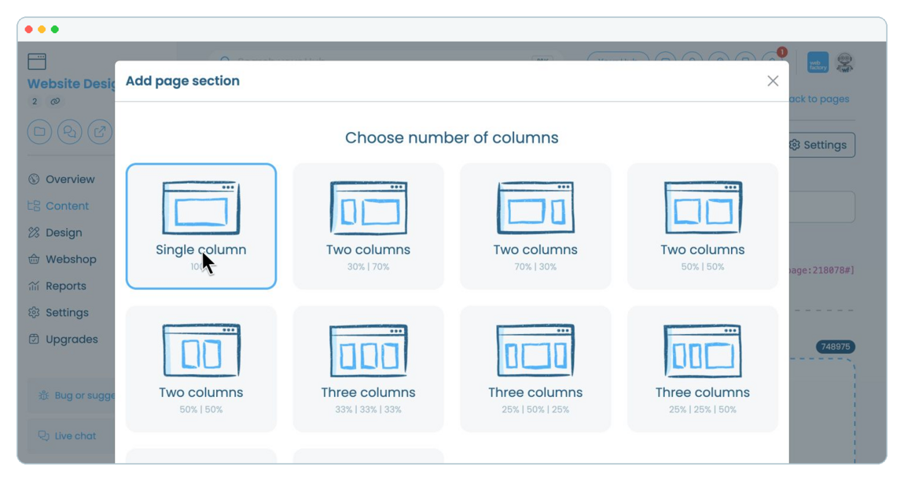904x481 pixels.
Task: Click the Webshop basket icon
Action: pos(34,259)
